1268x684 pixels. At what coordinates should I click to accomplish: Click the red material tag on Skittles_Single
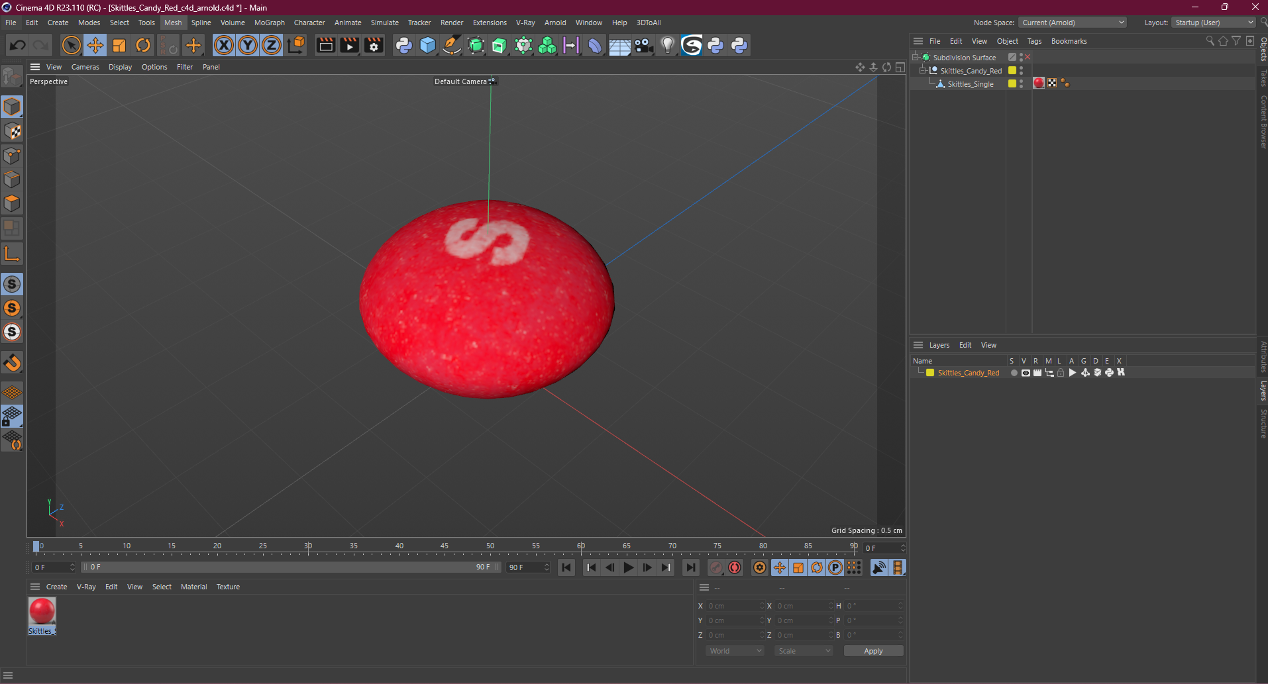[1039, 83]
